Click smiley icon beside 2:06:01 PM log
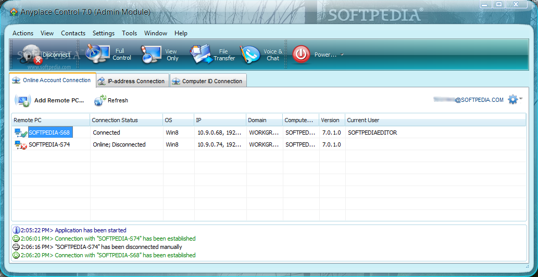 point(16,239)
